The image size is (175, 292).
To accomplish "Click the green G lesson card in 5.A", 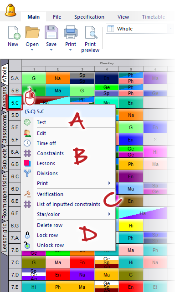I will pos(34,78).
